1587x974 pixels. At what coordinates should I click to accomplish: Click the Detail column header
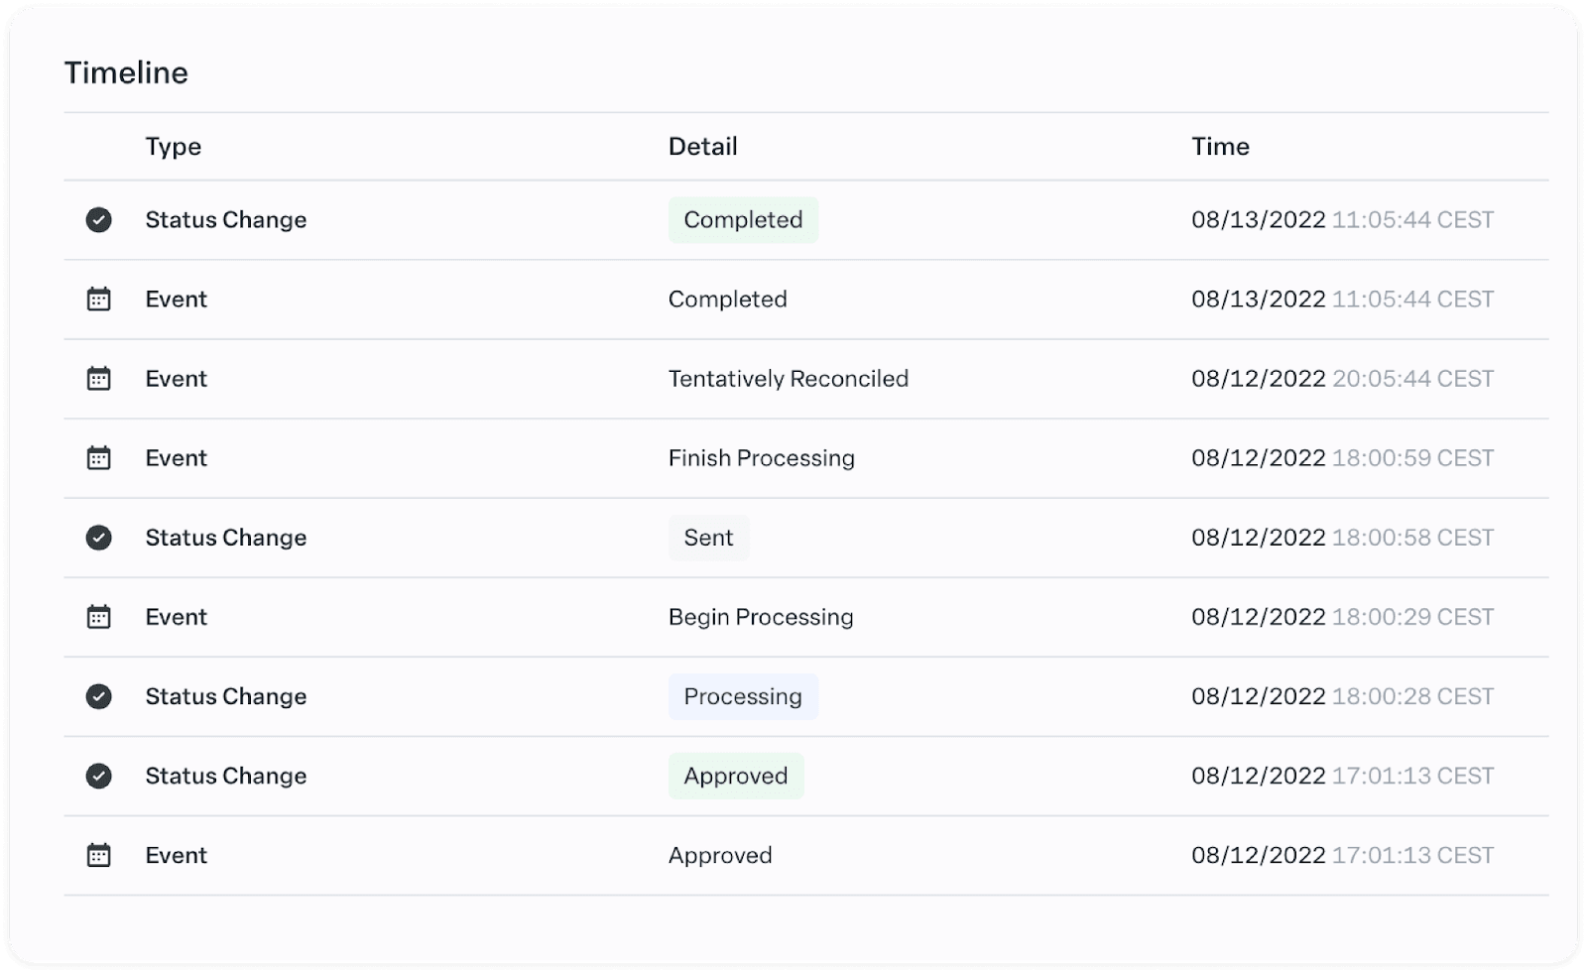pyautogui.click(x=702, y=147)
